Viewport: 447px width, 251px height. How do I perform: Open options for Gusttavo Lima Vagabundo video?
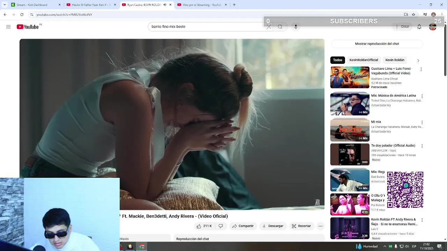pos(421,69)
